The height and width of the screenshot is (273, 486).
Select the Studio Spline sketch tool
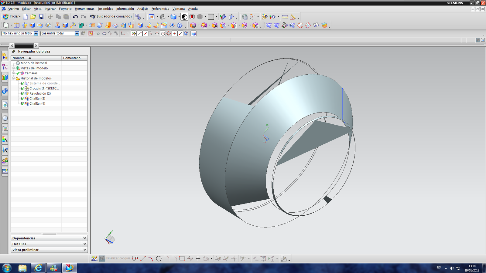pos(190,258)
